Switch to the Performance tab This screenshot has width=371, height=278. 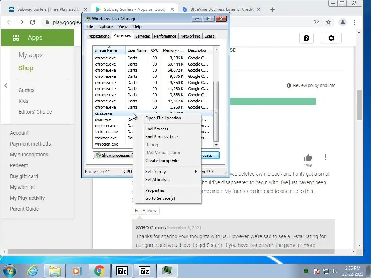pos(165,36)
